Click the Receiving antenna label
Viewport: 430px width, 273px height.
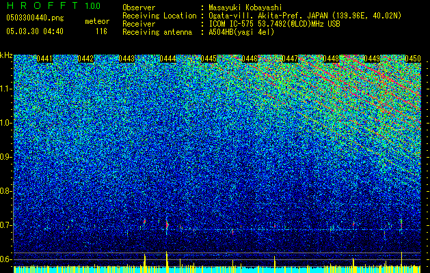click(x=157, y=32)
